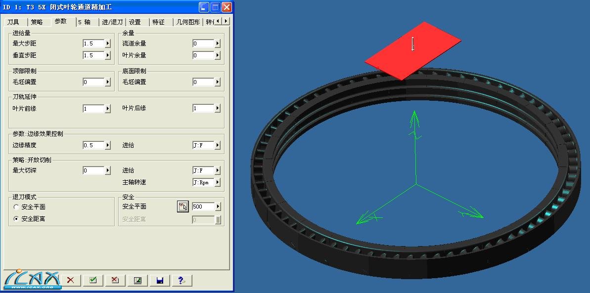Viewport: 590px width, 293px height.
Task: Open the 最大步距 value arrow
Action: point(108,43)
